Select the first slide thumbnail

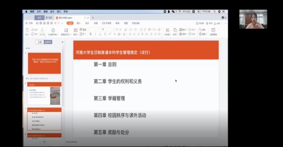44,63
